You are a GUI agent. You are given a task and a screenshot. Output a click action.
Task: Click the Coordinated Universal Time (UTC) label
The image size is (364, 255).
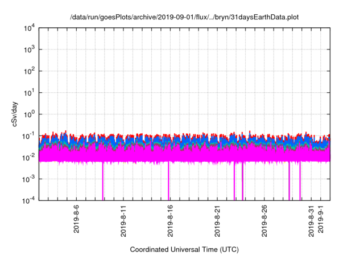pyautogui.click(x=184, y=249)
